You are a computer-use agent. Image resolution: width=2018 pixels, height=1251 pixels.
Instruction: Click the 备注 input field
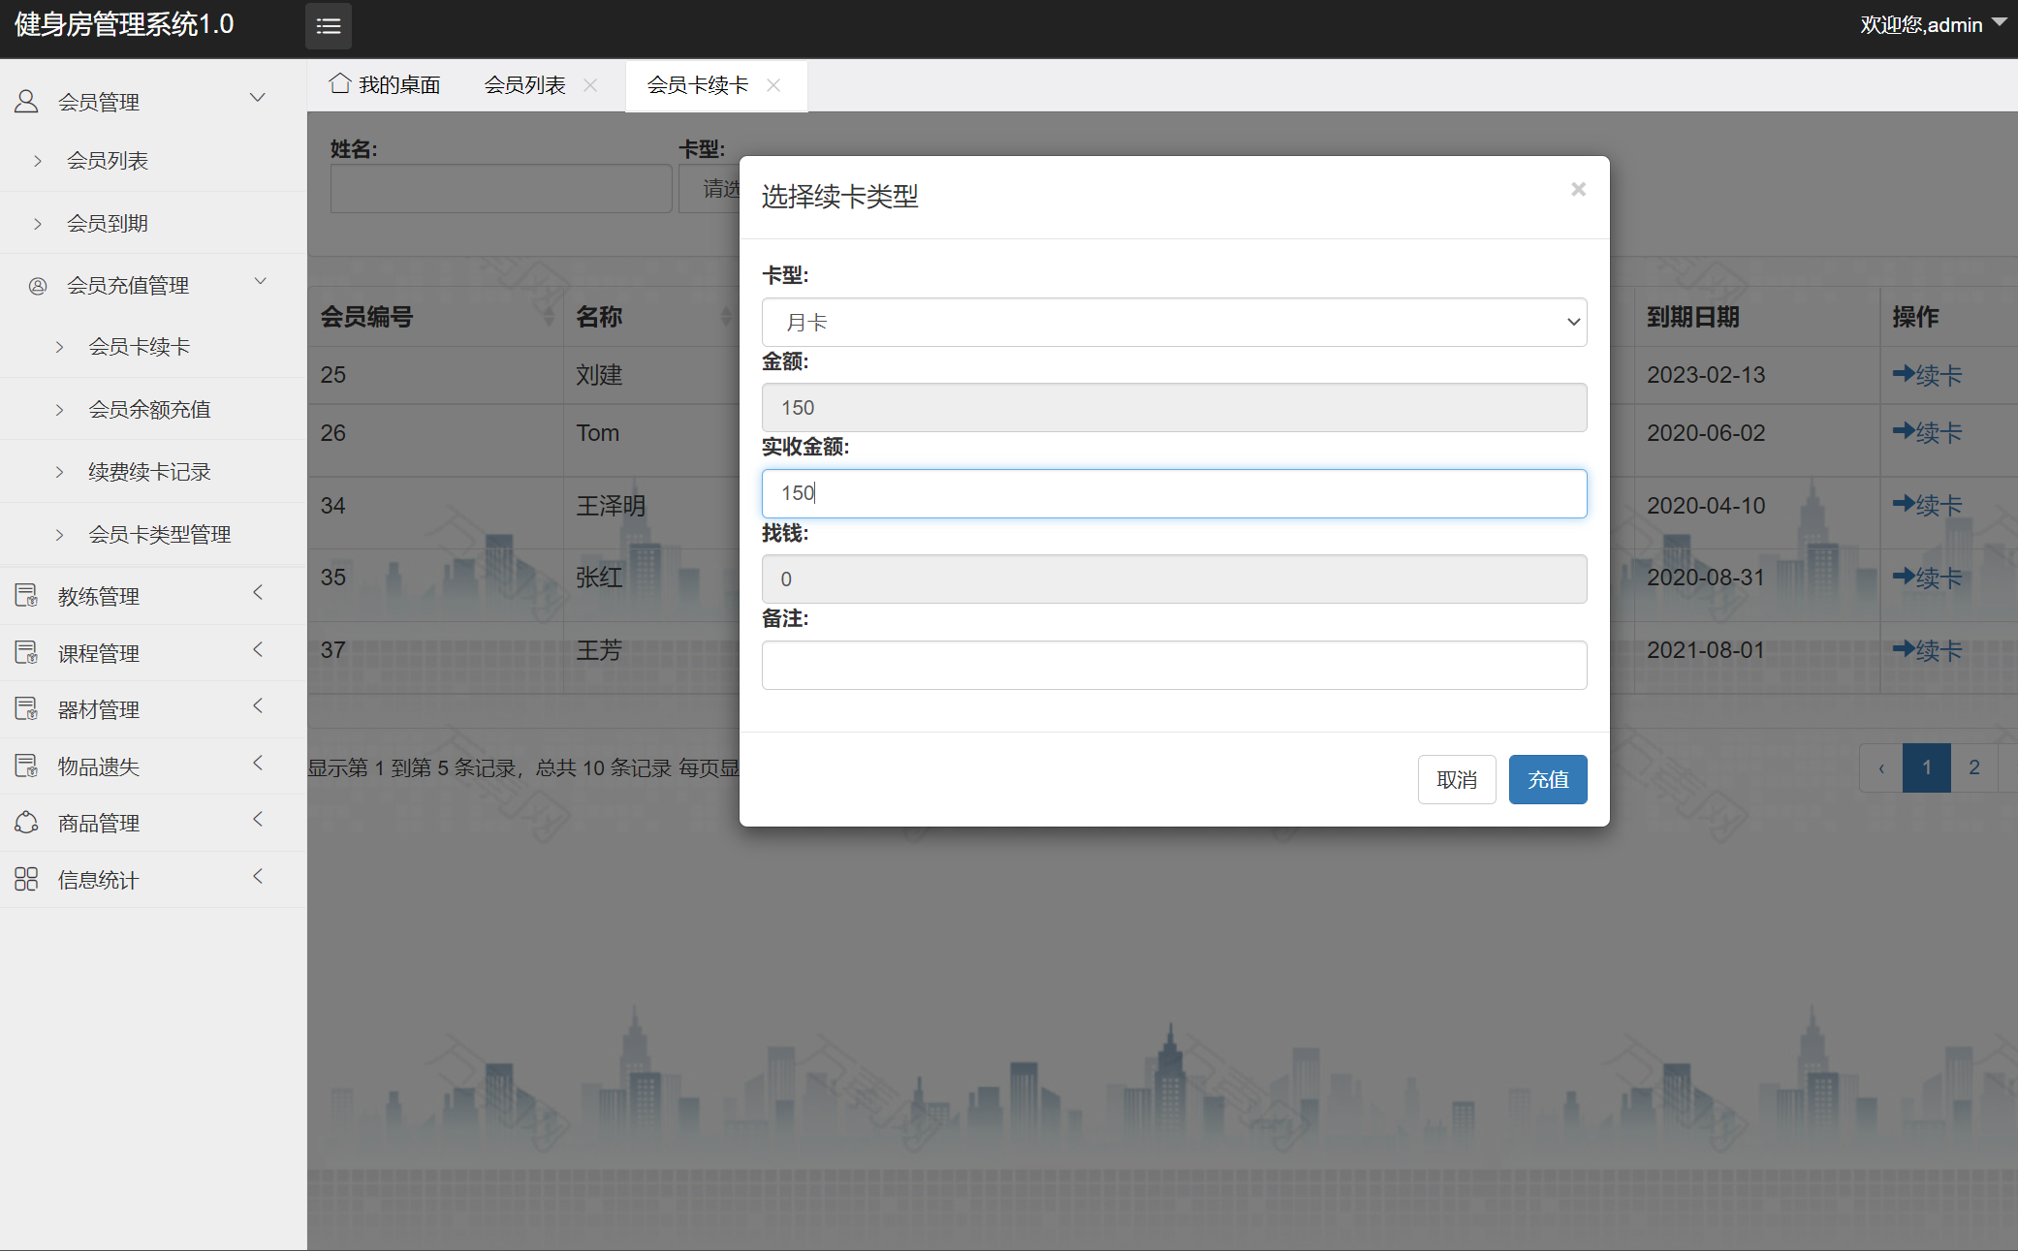point(1173,665)
